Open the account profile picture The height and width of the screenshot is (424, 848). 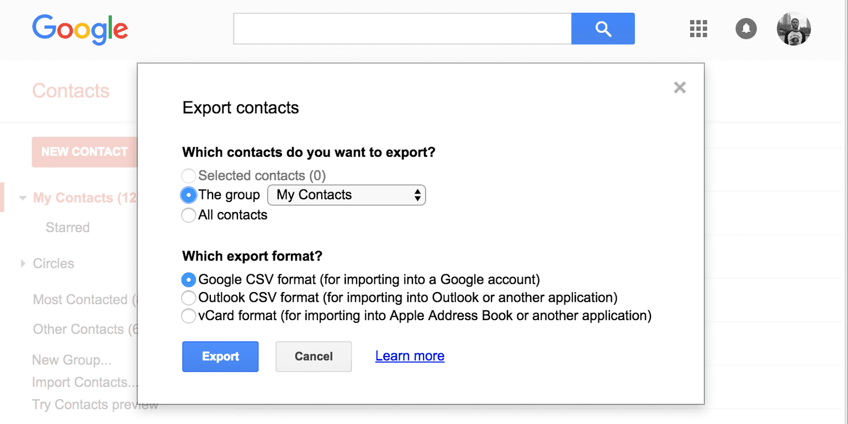[x=793, y=29]
